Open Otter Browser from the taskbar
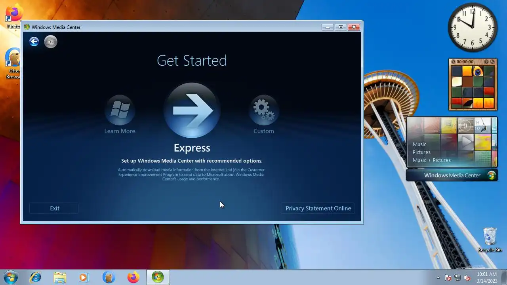 [x=109, y=277]
